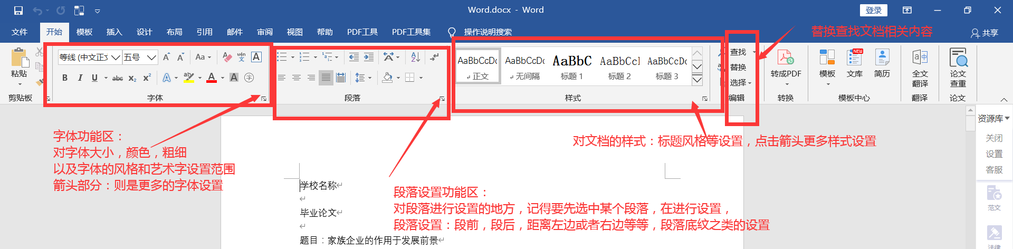Image resolution: width=1013 pixels, height=249 pixels.
Task: Expand the numbered list style dropdown
Action: click(x=316, y=57)
